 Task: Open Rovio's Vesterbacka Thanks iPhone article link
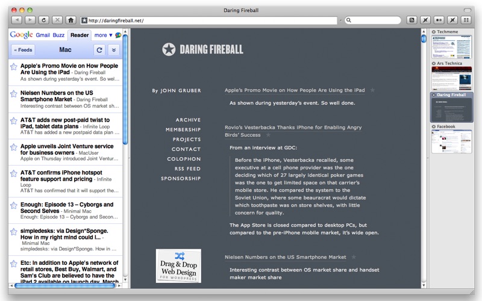point(293,131)
